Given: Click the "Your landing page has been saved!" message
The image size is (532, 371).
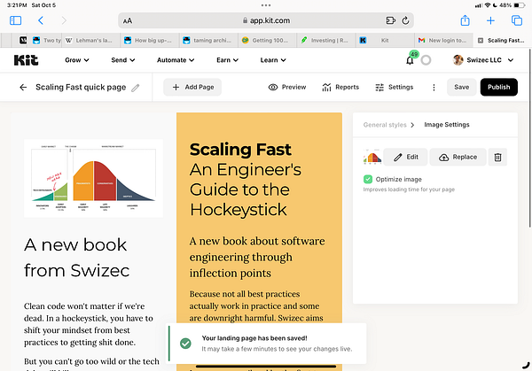Looking at the screenshot, I should coord(254,338).
